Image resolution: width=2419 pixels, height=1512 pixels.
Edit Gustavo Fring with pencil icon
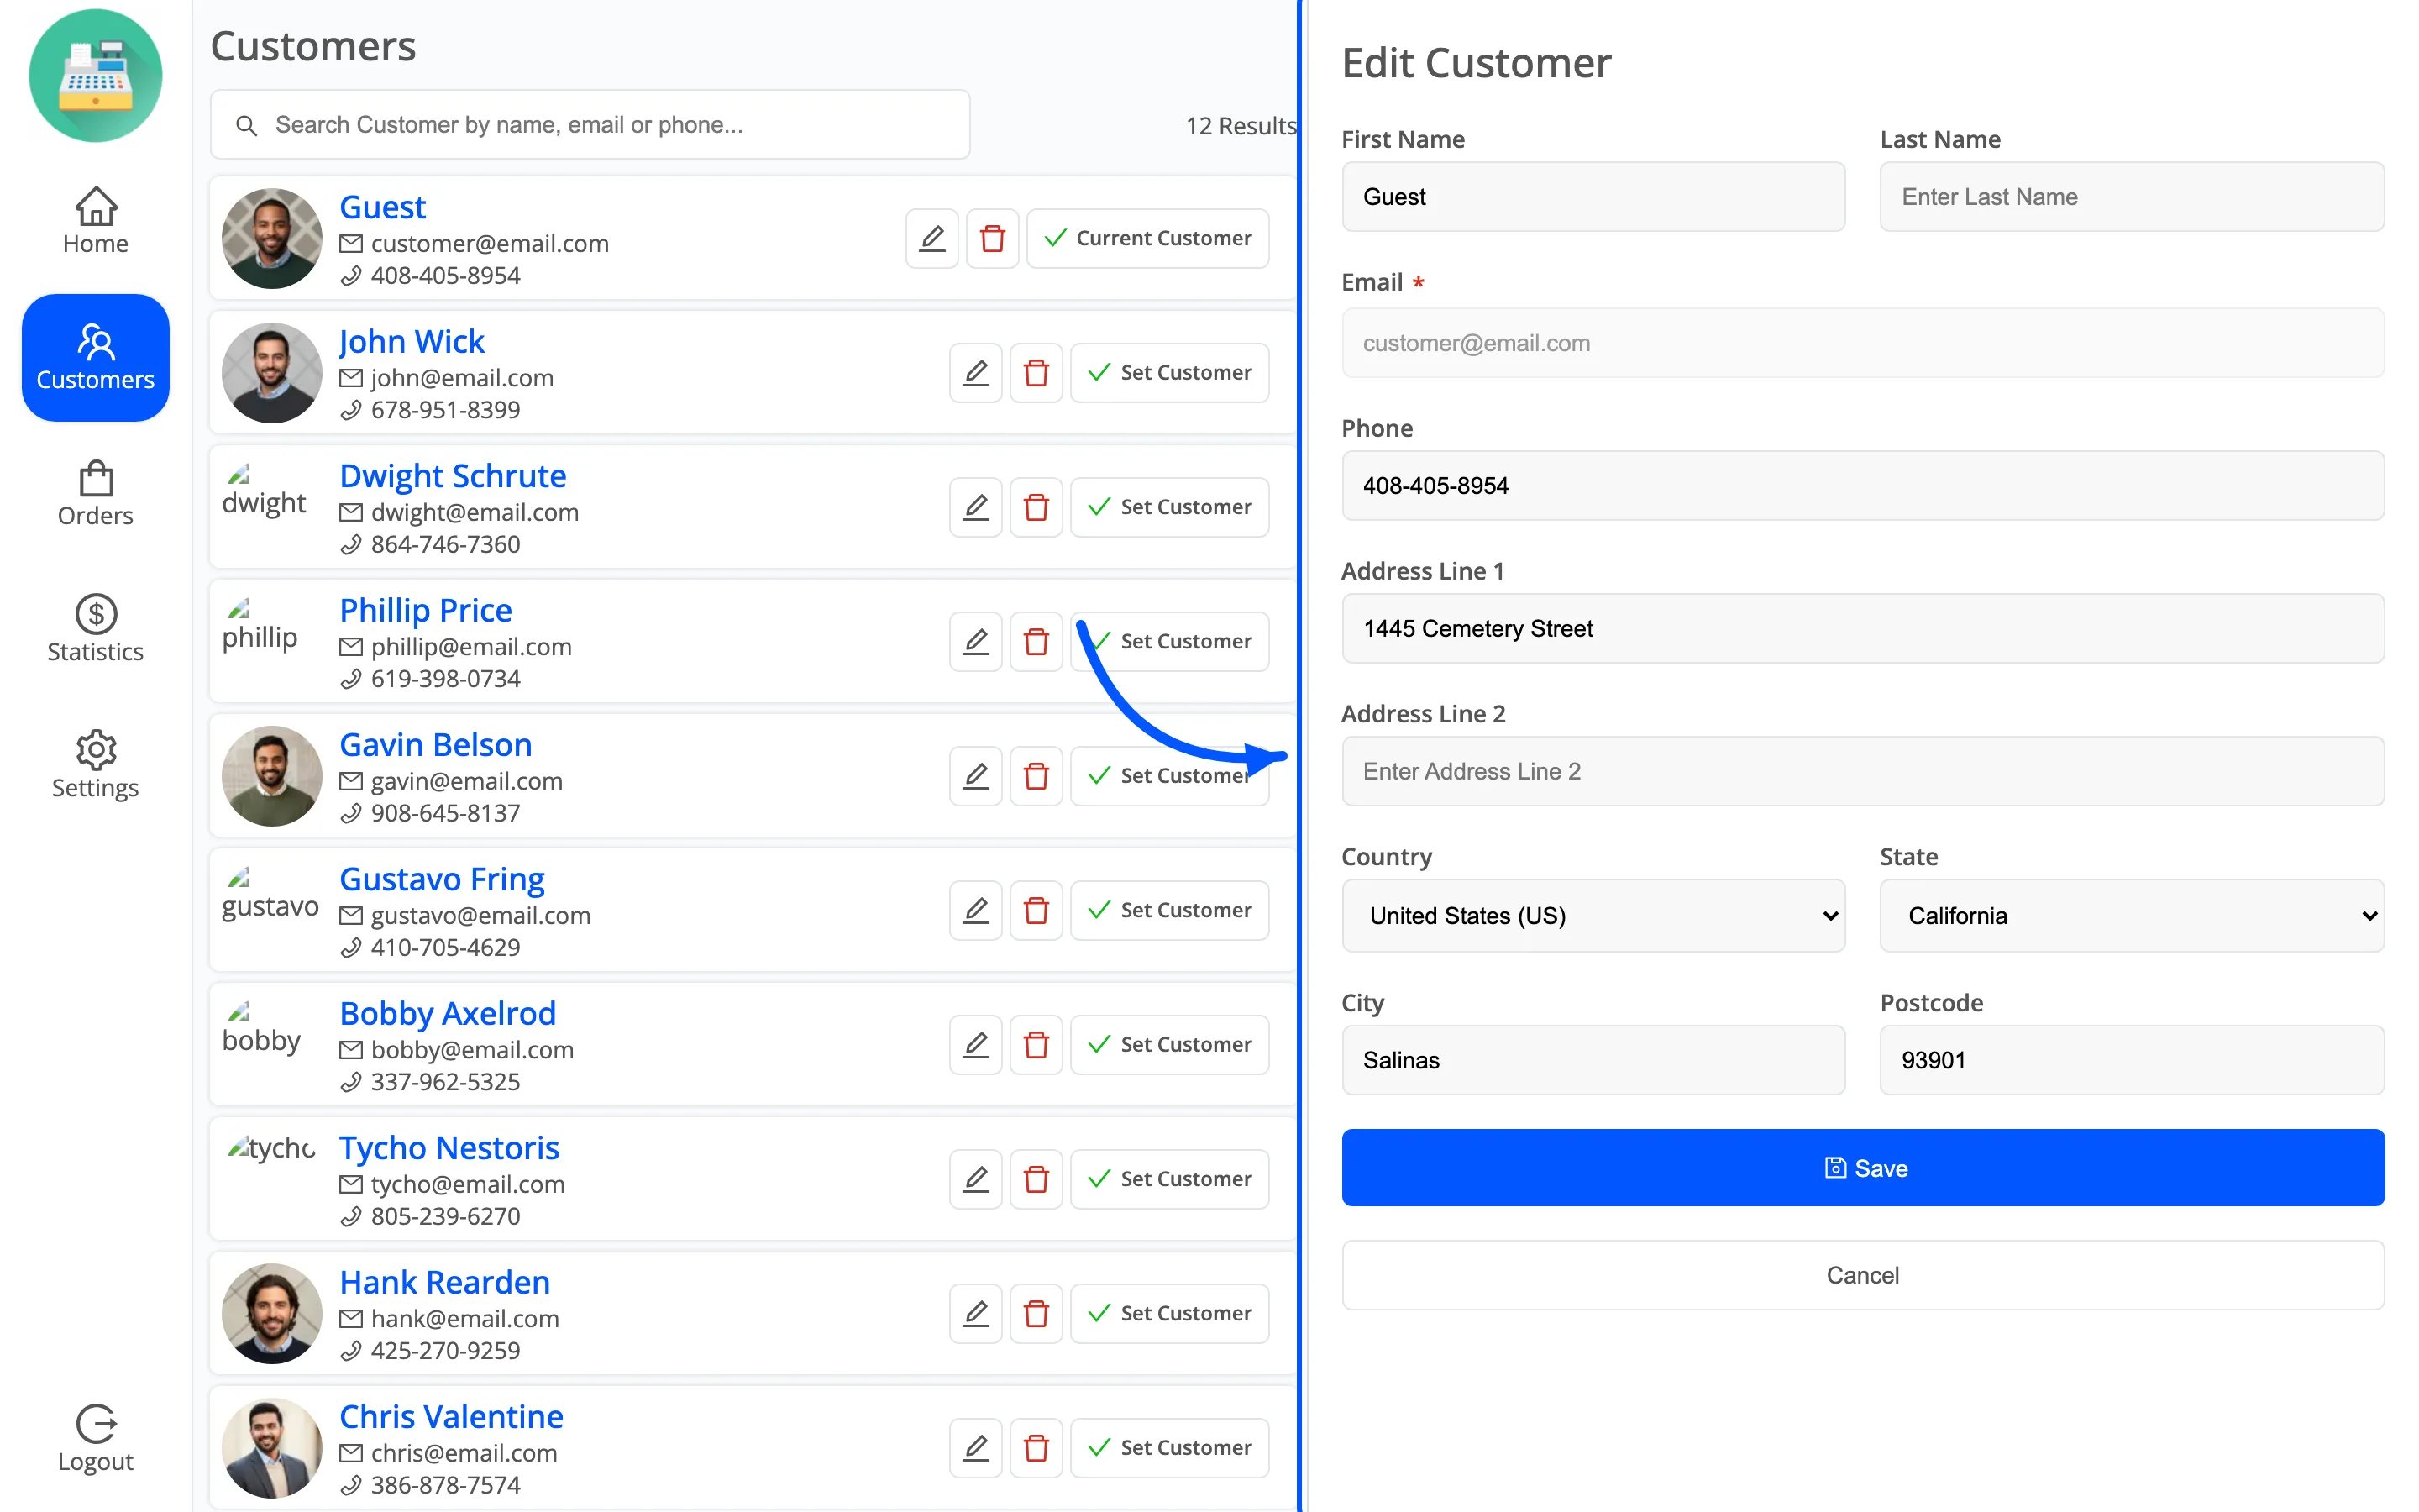(x=976, y=910)
